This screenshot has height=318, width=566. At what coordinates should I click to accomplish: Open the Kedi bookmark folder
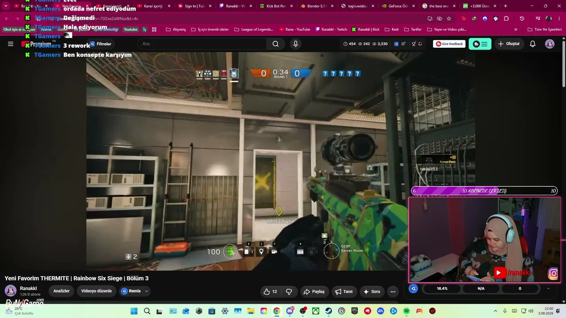coord(391,30)
